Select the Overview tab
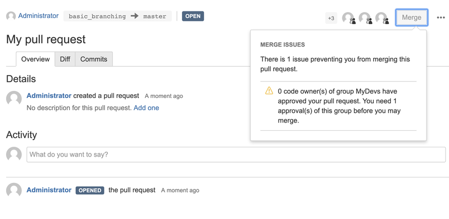The height and width of the screenshot is (219, 449). pyautogui.click(x=35, y=59)
